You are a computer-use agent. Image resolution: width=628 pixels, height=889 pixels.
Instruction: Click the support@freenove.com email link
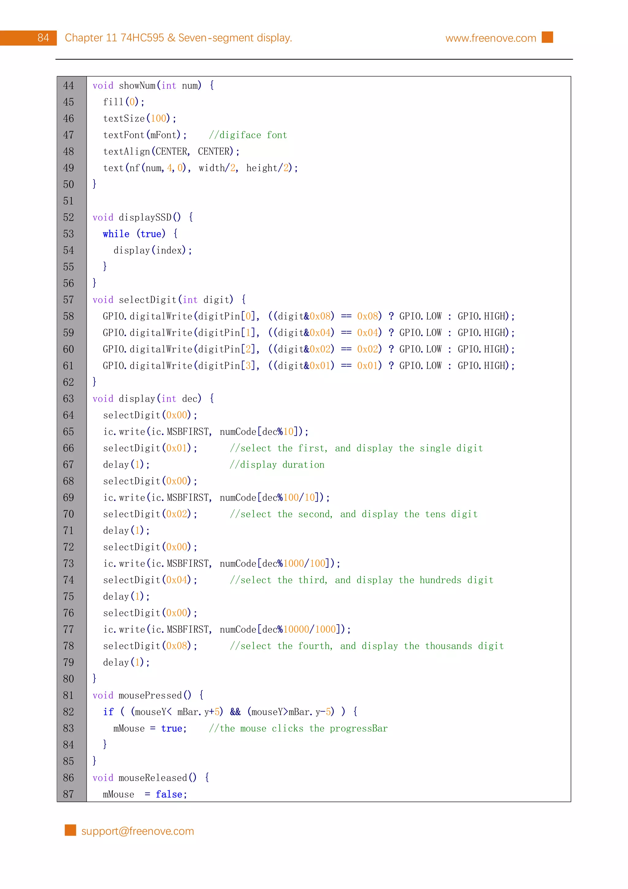pos(137,831)
